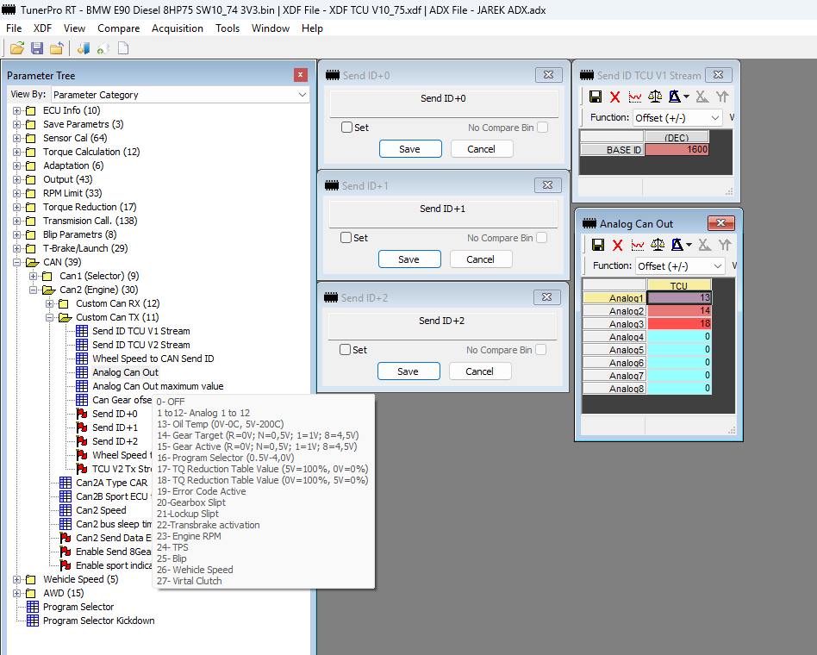Open the graph view icon in Analog Can Out
Screen dimensions: 817x655
tap(638, 245)
